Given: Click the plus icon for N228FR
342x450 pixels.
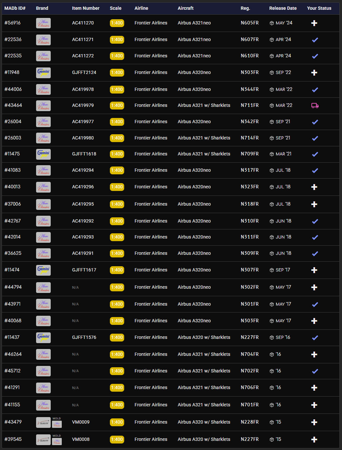Looking at the screenshot, I should pos(314,422).
